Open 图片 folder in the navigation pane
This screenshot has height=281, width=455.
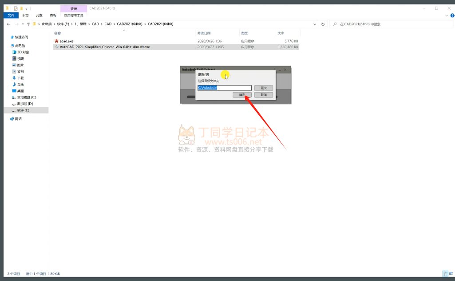point(20,65)
